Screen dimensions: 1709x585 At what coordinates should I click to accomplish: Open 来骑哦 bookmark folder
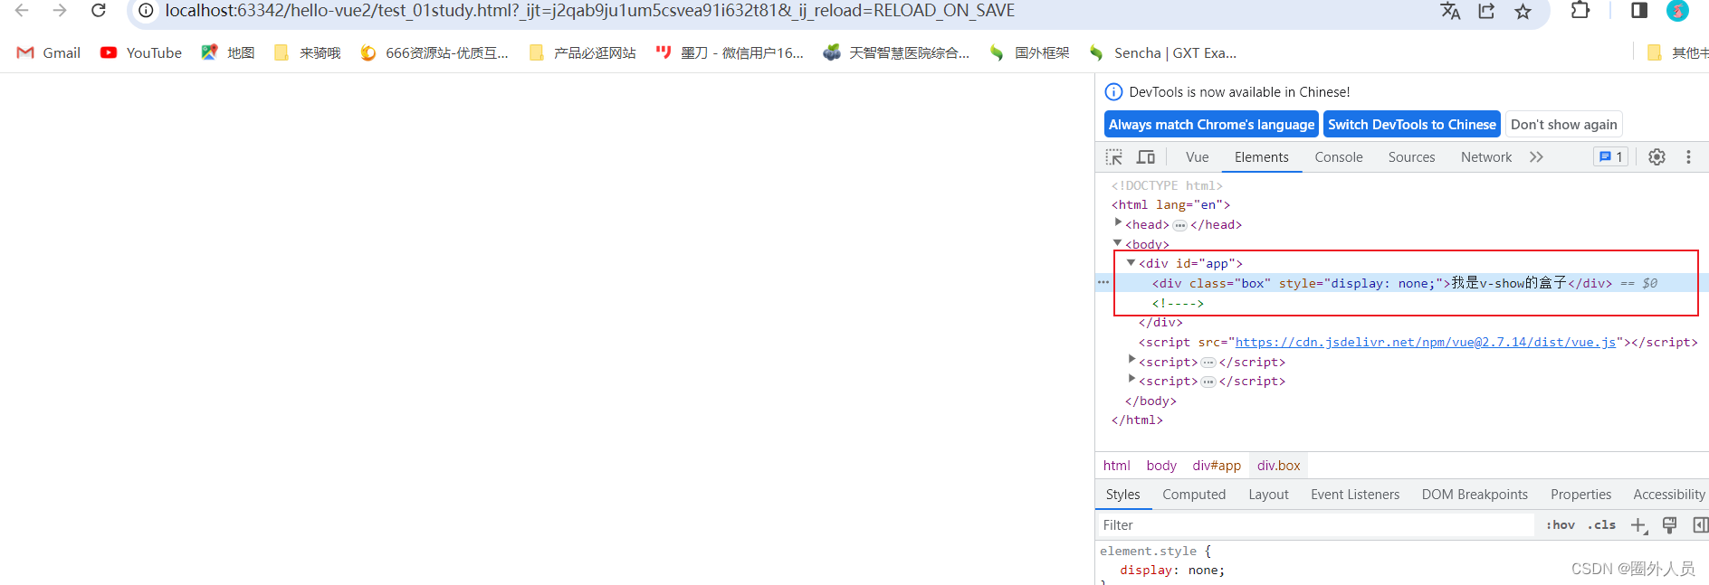(x=308, y=52)
